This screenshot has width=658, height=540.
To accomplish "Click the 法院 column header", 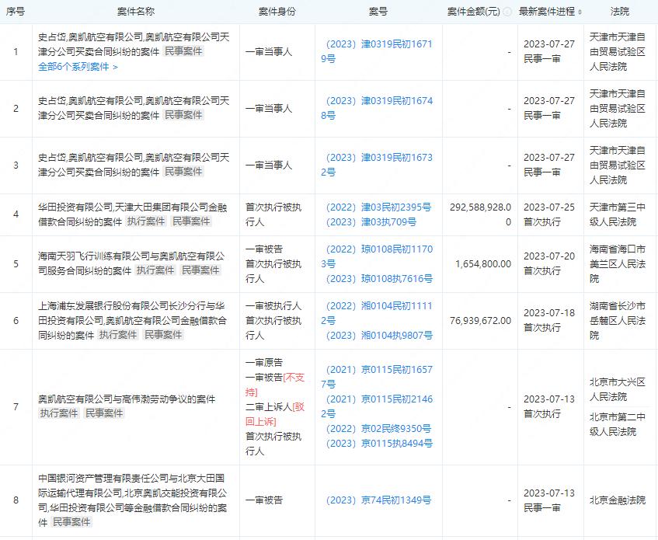I will click(619, 12).
